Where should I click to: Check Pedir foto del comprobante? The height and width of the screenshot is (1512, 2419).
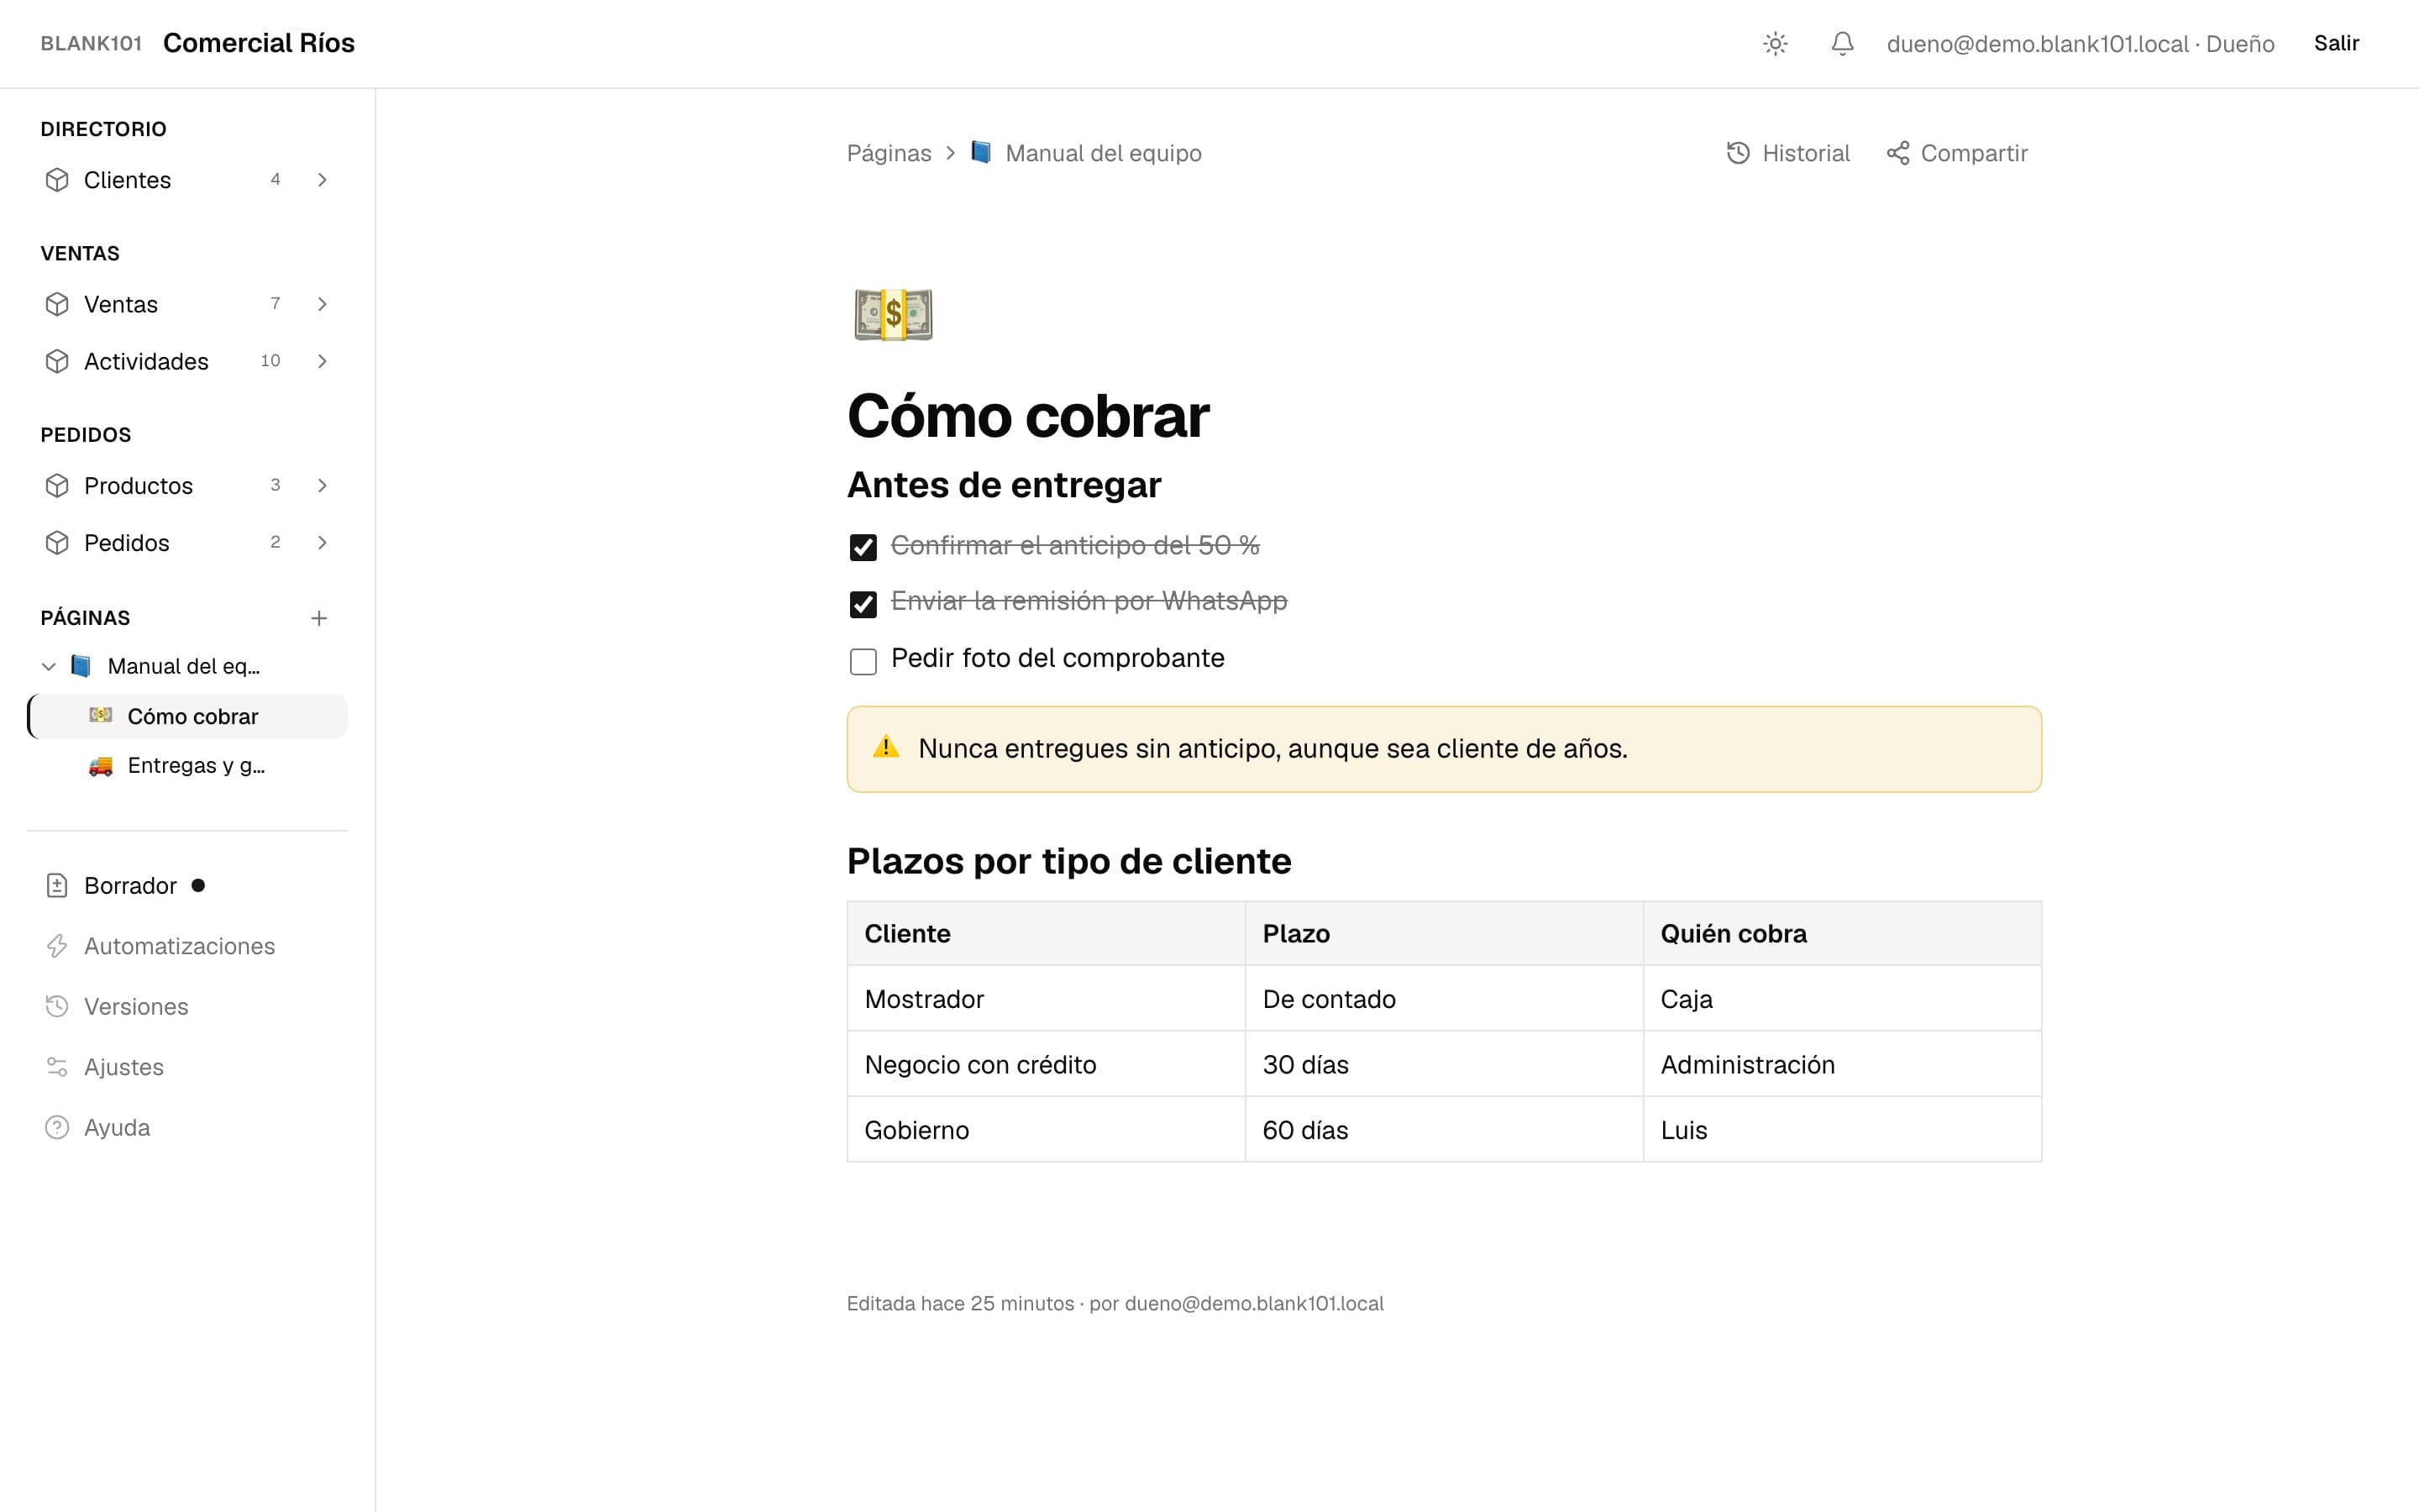(863, 661)
